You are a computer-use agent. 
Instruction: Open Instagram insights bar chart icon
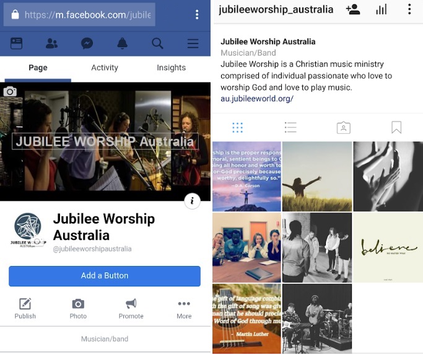point(381,9)
